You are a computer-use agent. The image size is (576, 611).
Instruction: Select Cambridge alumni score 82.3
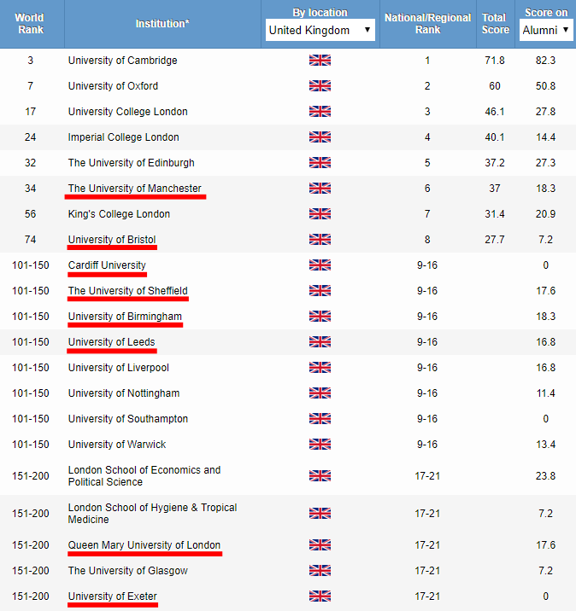[545, 61]
